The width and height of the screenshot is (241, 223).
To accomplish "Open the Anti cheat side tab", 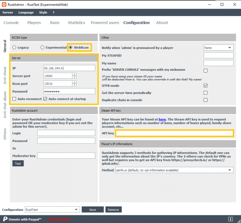I will pos(5,75).
